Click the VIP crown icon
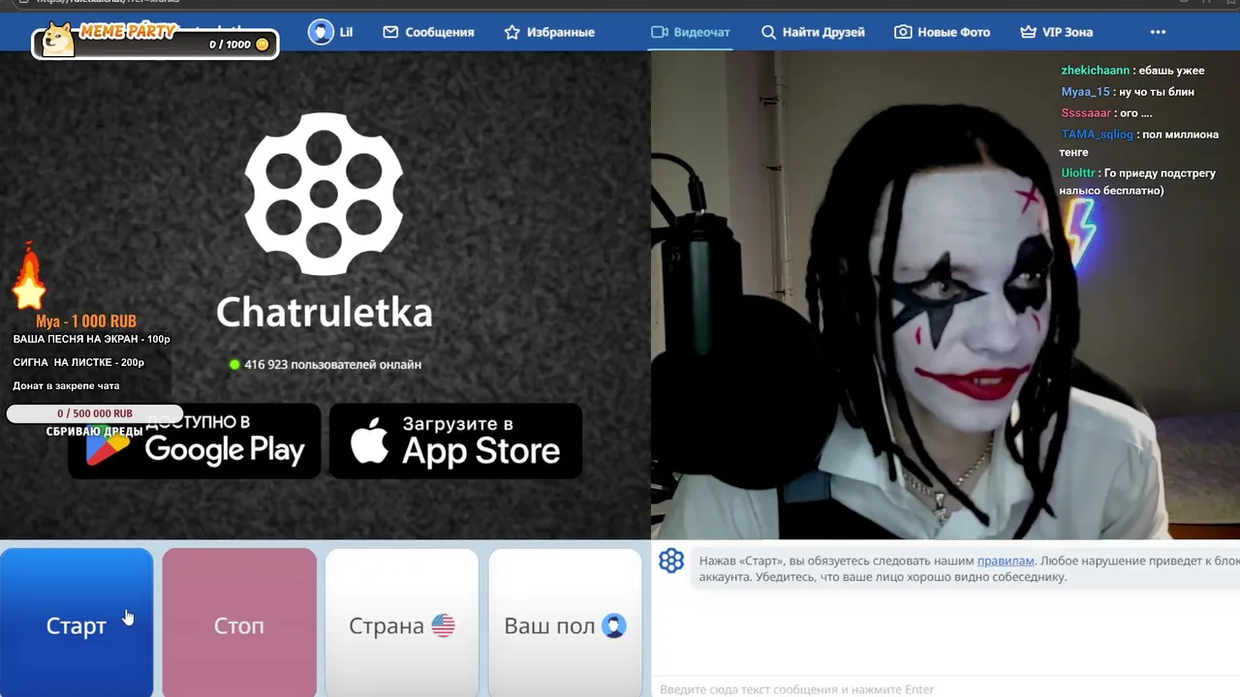Screen dimensions: 1240x697 tap(1028, 32)
